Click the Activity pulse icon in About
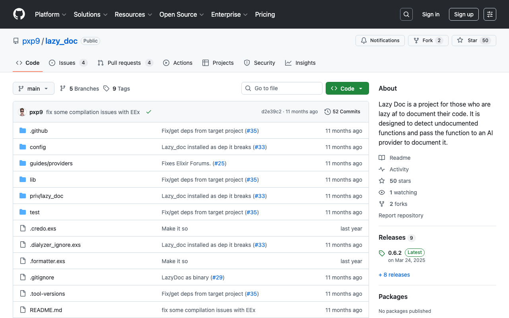The image size is (509, 318). point(382,169)
